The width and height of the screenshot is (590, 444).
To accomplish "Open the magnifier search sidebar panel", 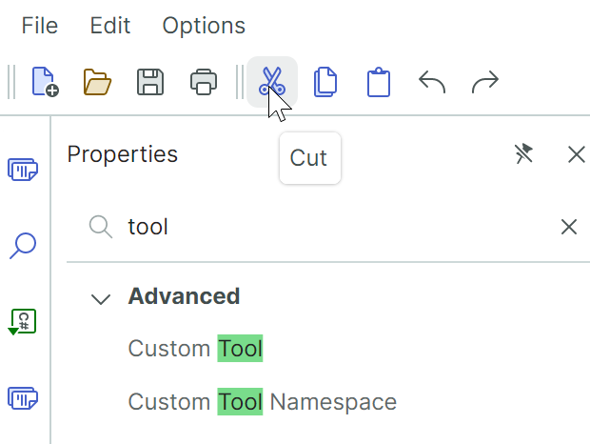I will pos(23,246).
